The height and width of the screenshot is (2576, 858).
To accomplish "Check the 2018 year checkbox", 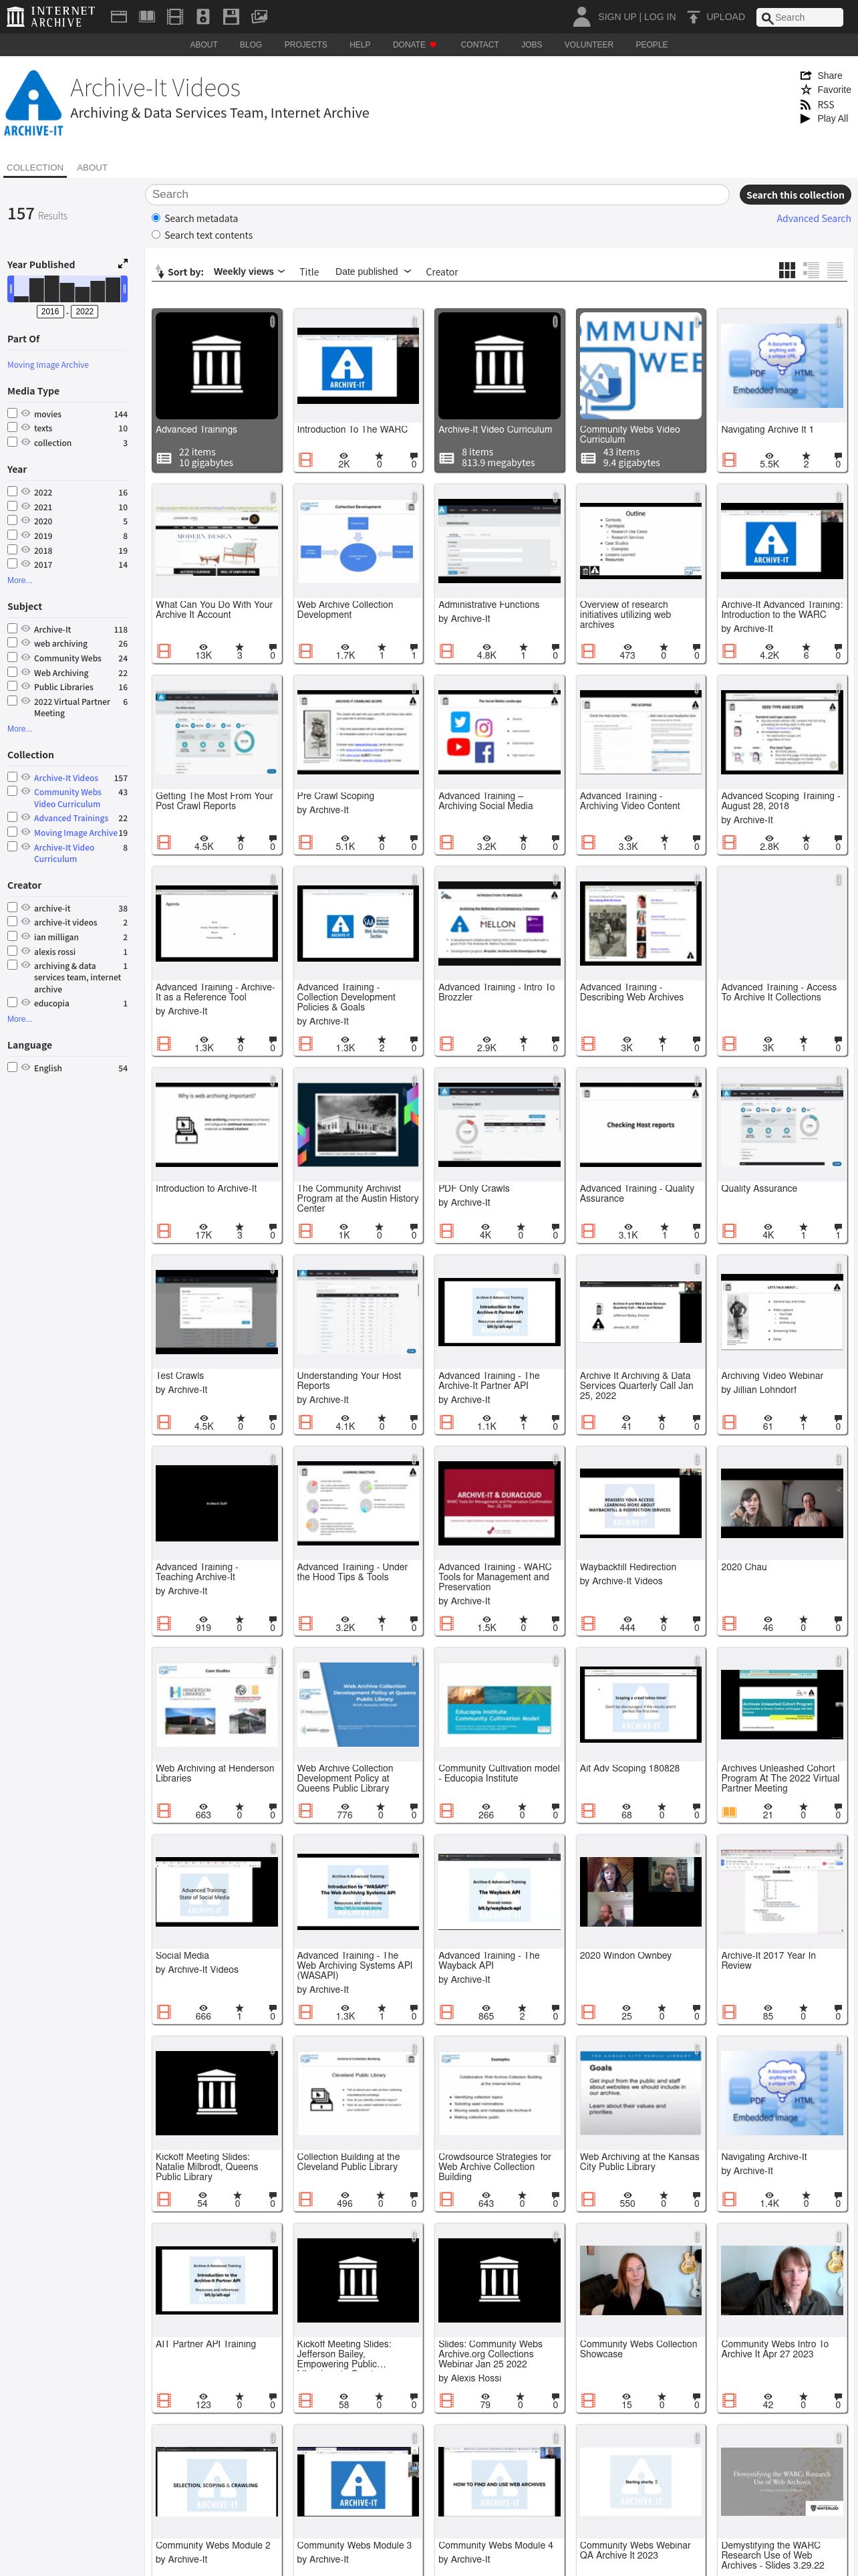I will (x=12, y=549).
